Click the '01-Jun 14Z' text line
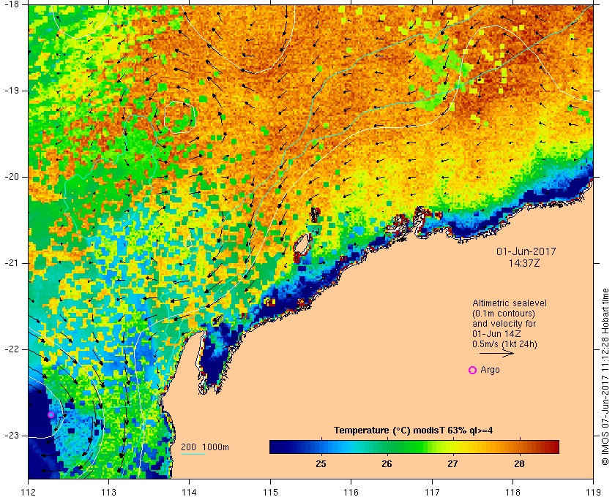 tap(496, 334)
